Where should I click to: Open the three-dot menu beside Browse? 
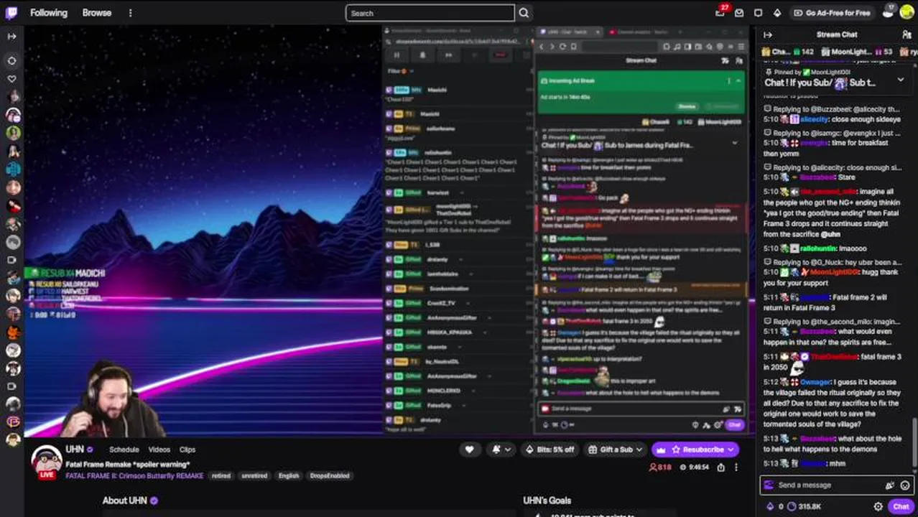(x=130, y=12)
